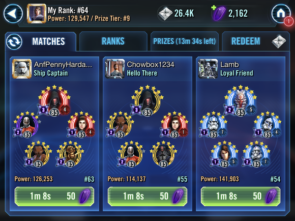View Chowbox1234's Obi-Wan portrait
Image resolution: width=295 pixels, height=221 pixels.
(x=115, y=69)
